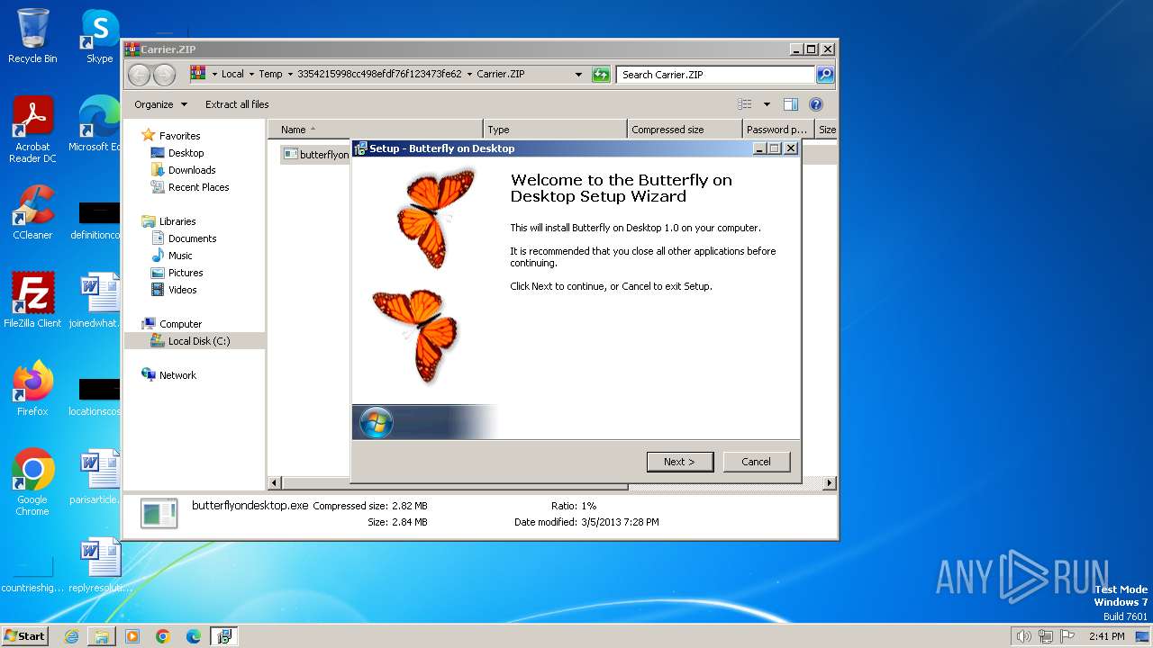Expand the Local breadcrumb arrow

click(251, 75)
